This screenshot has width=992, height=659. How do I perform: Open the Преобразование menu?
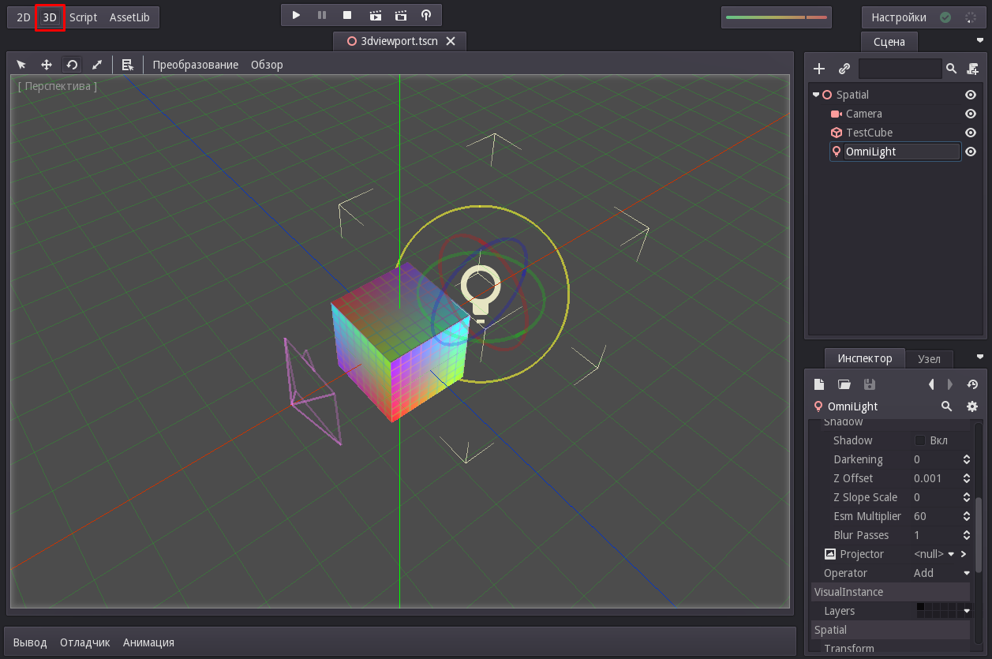(x=196, y=65)
